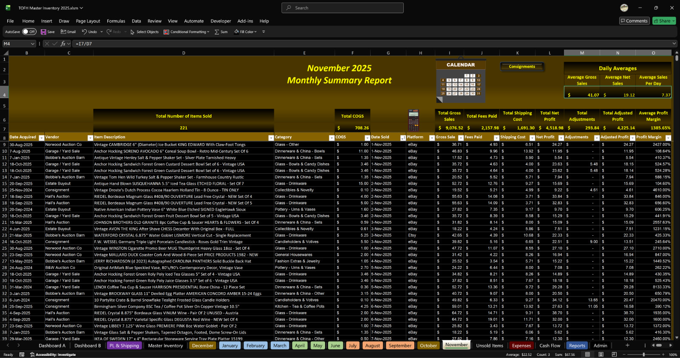Expand the Name Box dropdown for M4
The image size is (680, 358).
point(33,44)
